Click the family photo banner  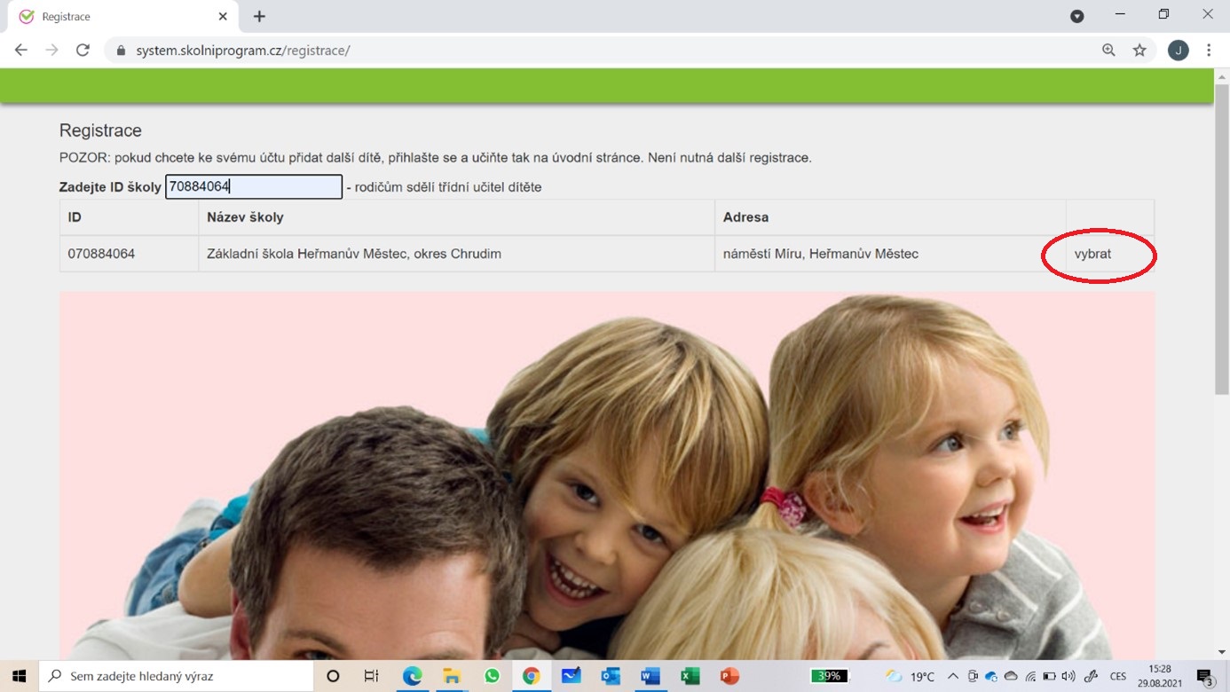[x=607, y=476]
